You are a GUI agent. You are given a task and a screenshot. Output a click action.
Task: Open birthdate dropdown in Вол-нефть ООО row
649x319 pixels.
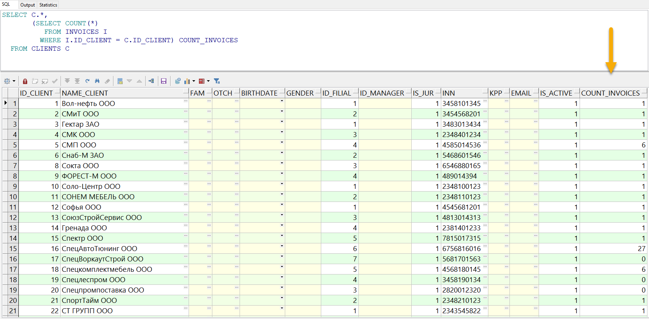coord(282,101)
